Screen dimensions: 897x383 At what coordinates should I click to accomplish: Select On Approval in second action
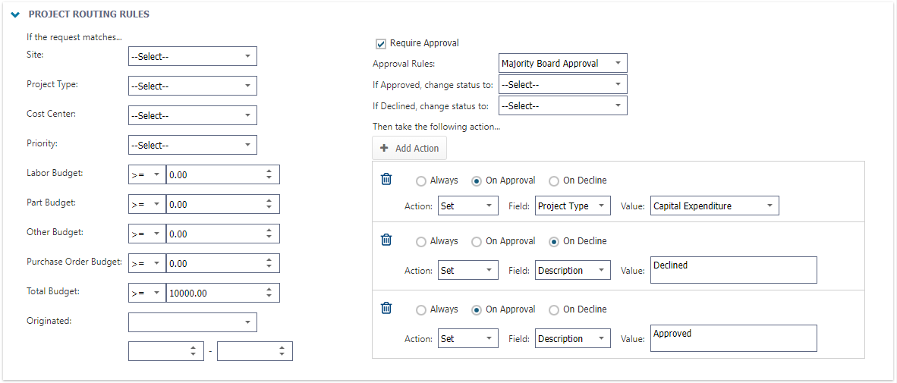point(477,242)
